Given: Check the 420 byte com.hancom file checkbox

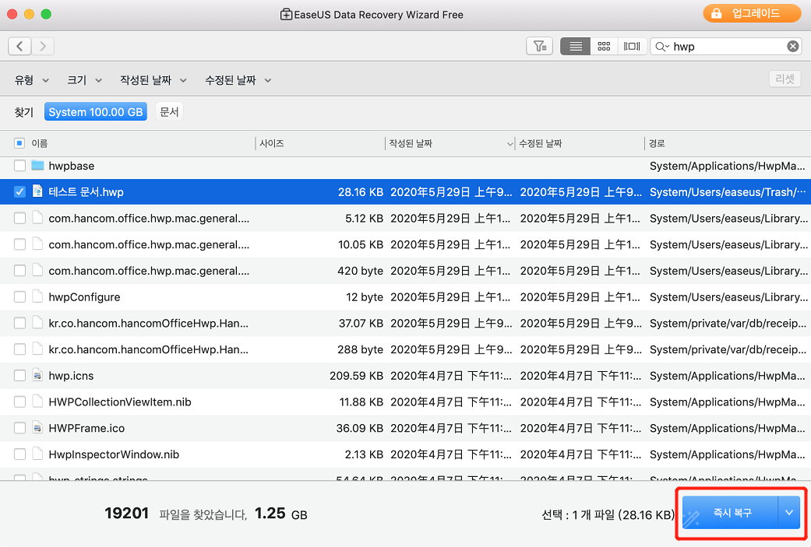Looking at the screenshot, I should pos(19,270).
